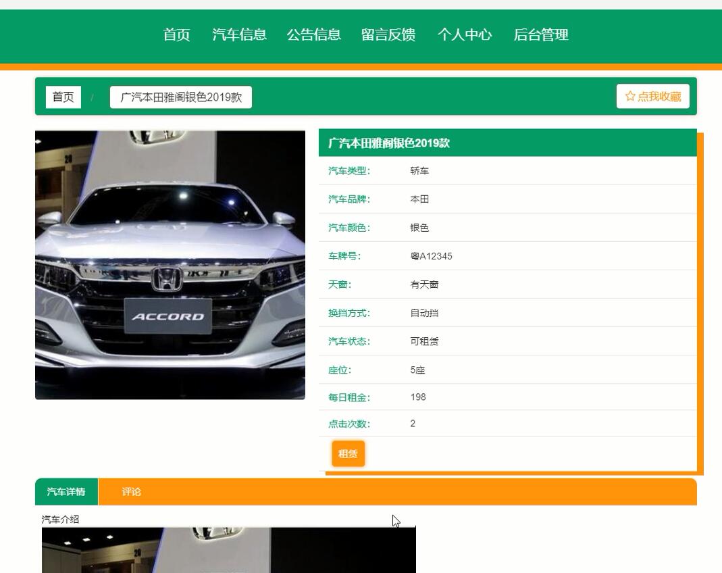Click the color value 银色
This screenshot has width=722, height=573.
pos(419,228)
